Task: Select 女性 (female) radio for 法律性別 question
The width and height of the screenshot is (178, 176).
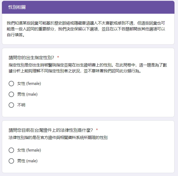Action: (11, 150)
